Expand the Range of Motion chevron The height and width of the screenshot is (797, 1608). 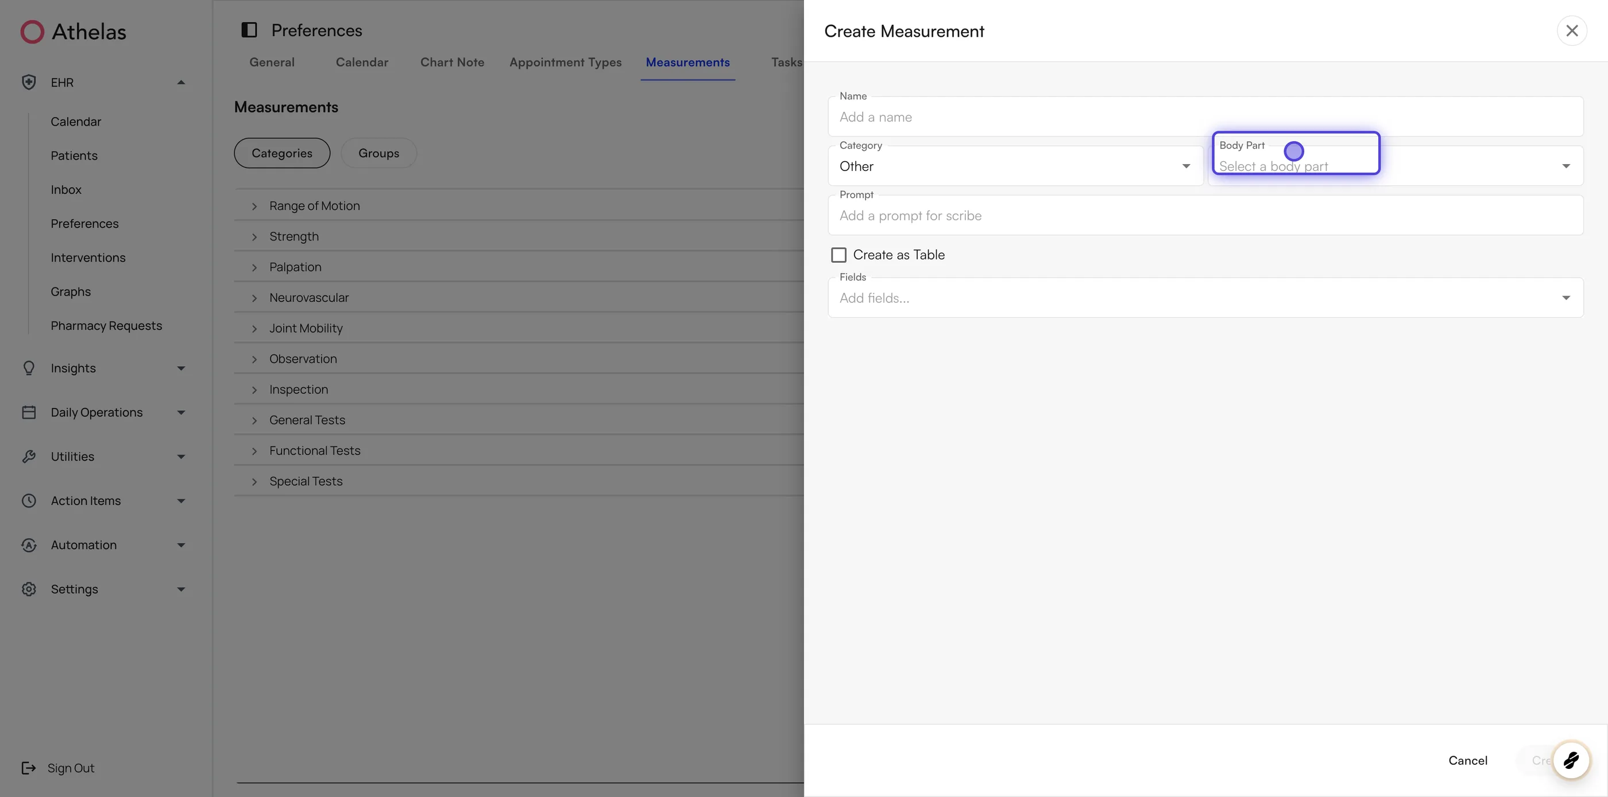(254, 206)
